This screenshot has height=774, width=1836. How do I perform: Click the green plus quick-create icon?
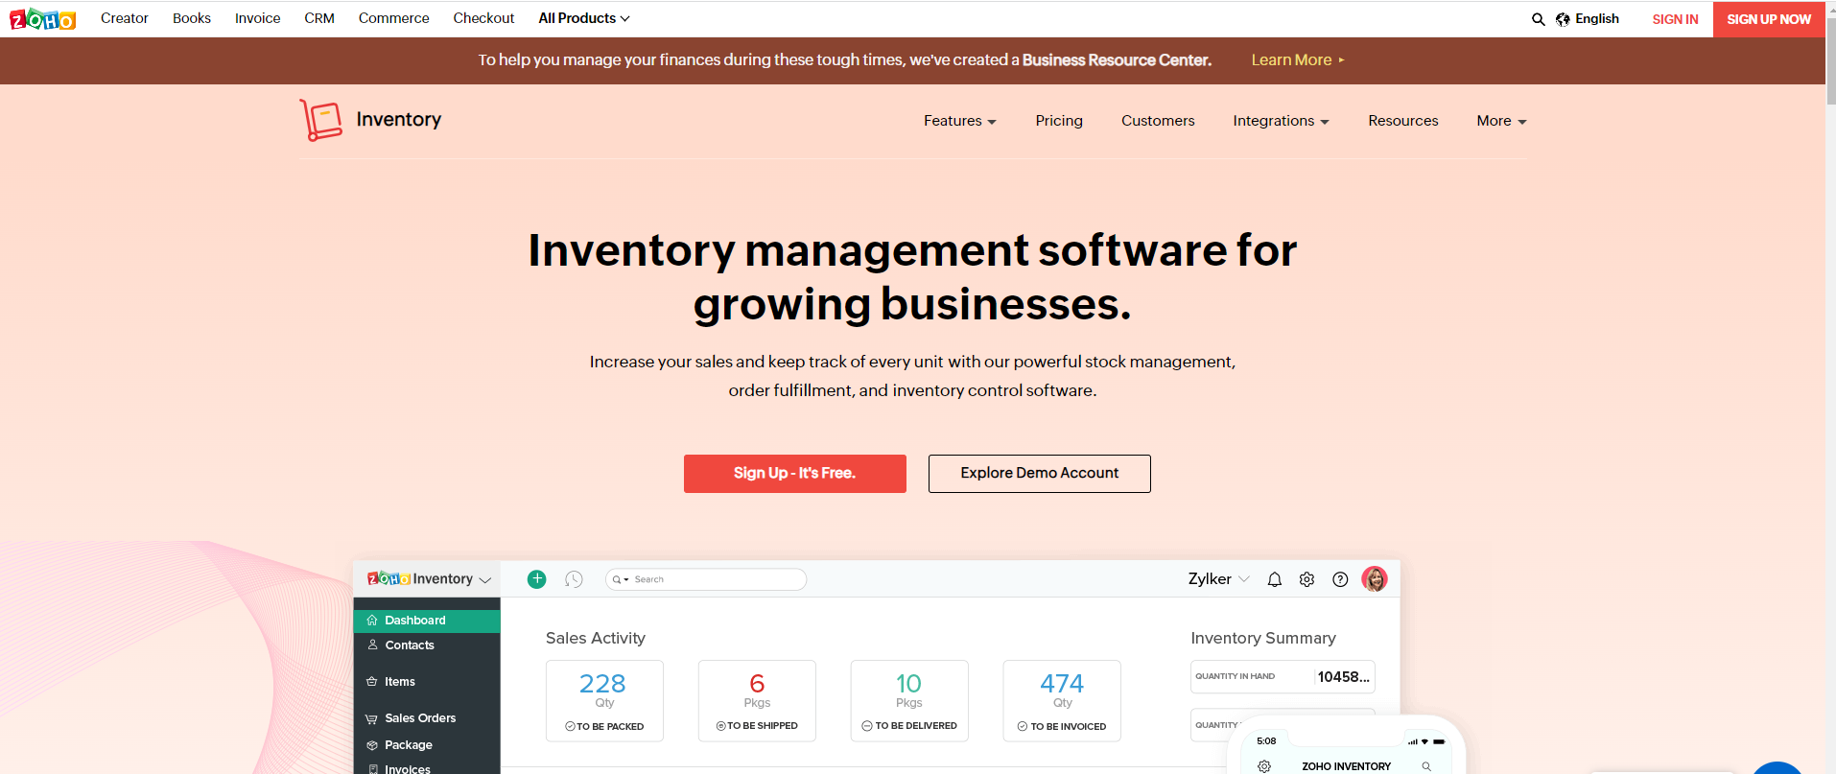[x=537, y=579]
